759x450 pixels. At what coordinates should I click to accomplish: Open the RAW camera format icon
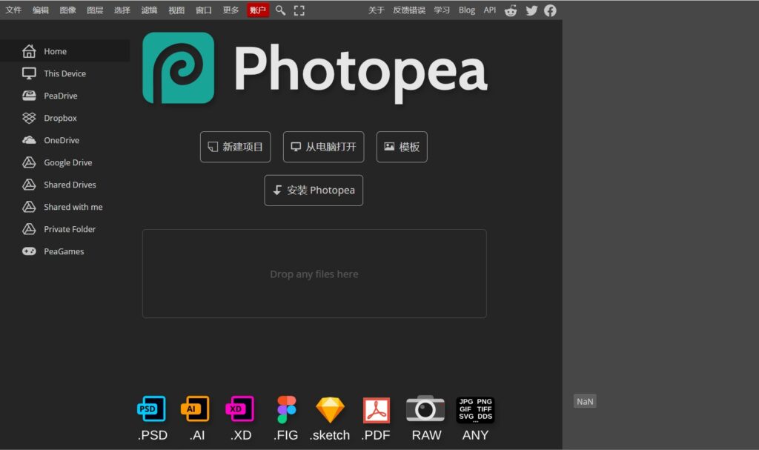425,408
